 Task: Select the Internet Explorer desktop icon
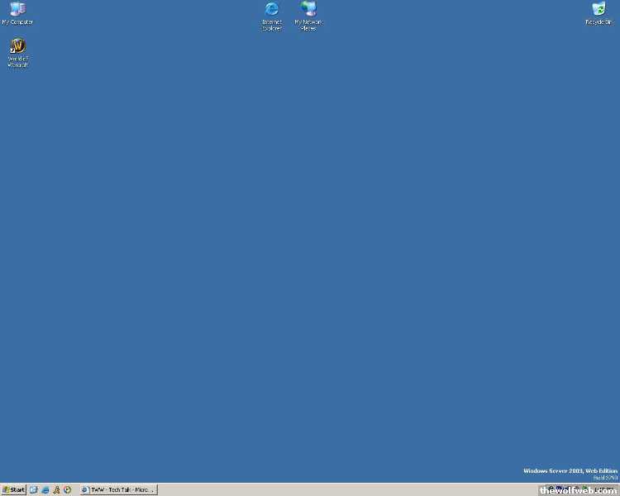click(272, 9)
